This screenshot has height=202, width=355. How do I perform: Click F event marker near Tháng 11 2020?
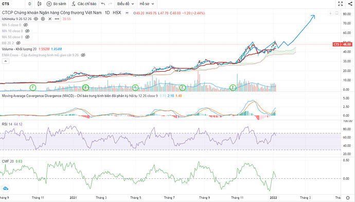[x=33, y=87]
